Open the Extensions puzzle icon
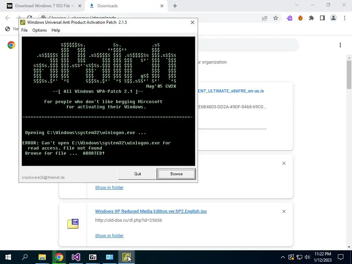The width and height of the screenshot is (352, 264). coord(311,18)
